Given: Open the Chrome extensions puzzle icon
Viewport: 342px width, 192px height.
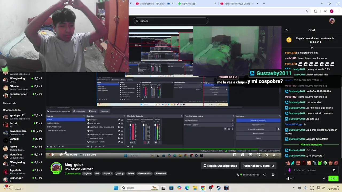Looking at the screenshot, I should click(316, 11).
